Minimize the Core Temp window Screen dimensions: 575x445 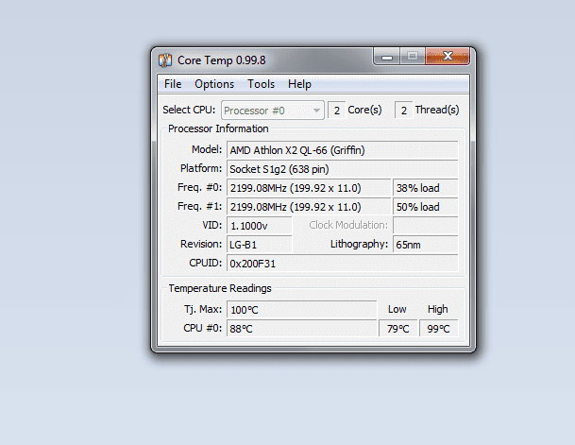click(x=387, y=57)
